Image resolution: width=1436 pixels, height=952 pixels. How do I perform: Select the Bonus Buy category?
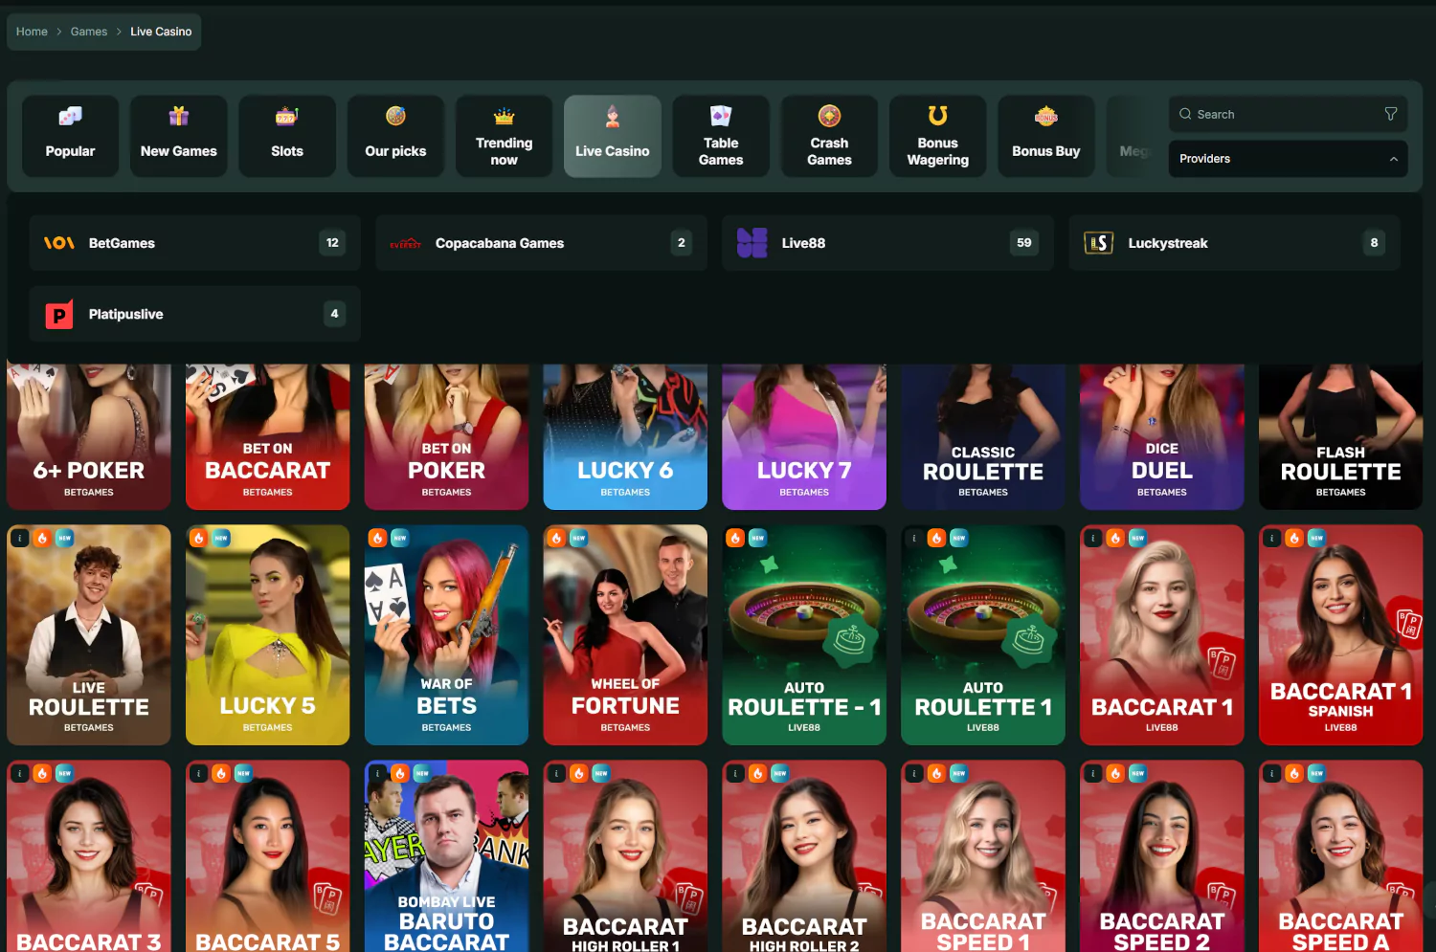pos(1045,136)
